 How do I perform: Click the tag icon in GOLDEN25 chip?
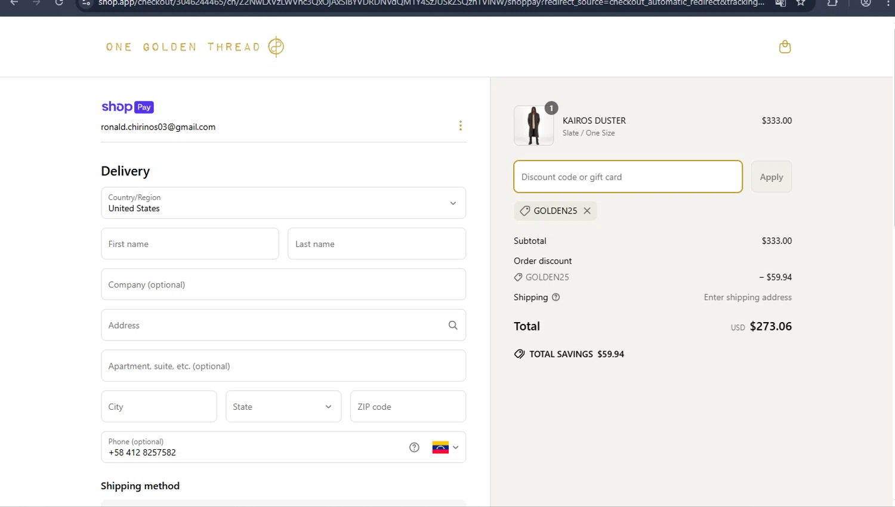point(524,211)
